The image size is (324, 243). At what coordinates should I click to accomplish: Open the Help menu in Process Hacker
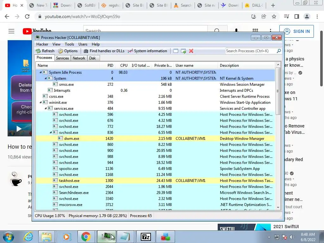click(96, 44)
